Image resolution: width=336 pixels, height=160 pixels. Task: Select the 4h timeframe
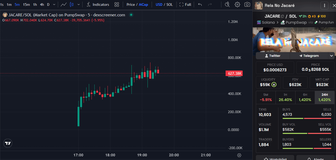[x=42, y=4]
